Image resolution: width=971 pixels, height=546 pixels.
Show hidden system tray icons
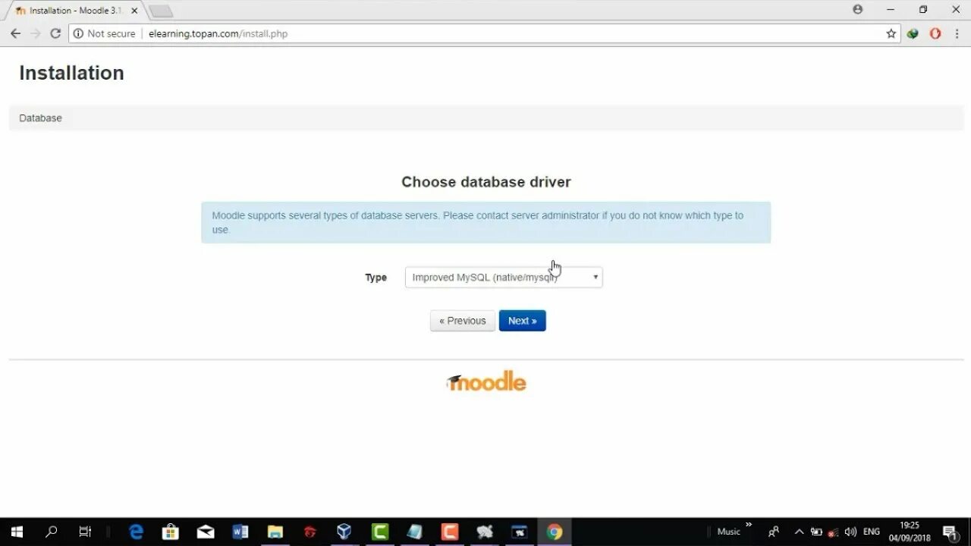(799, 532)
